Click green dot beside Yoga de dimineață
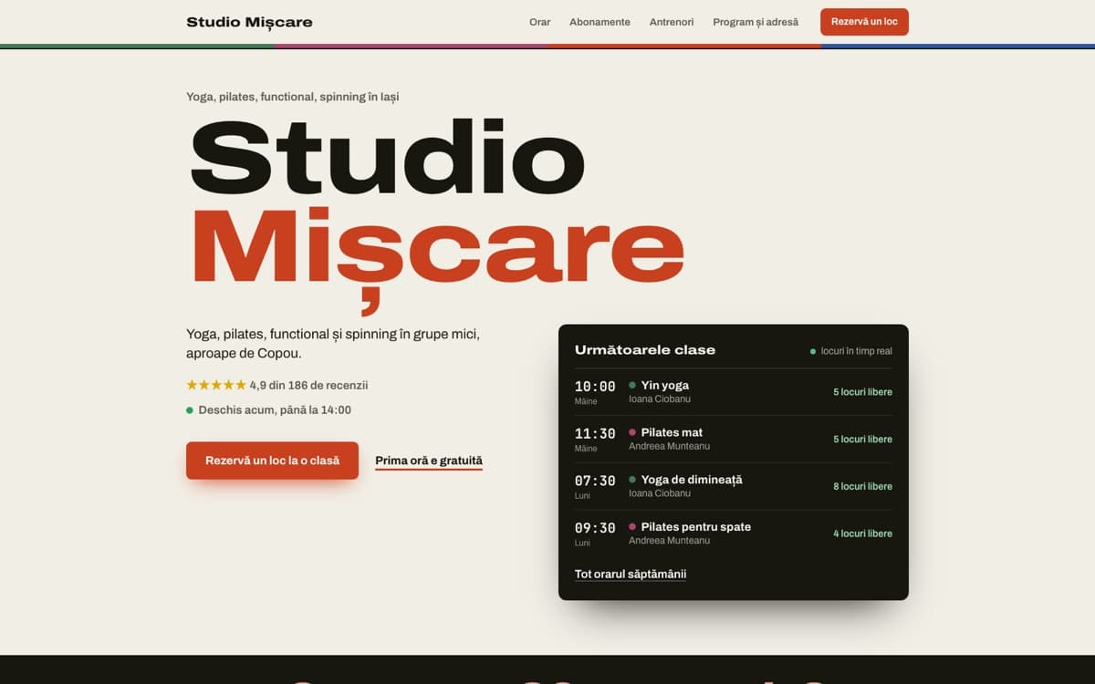 coord(632,480)
